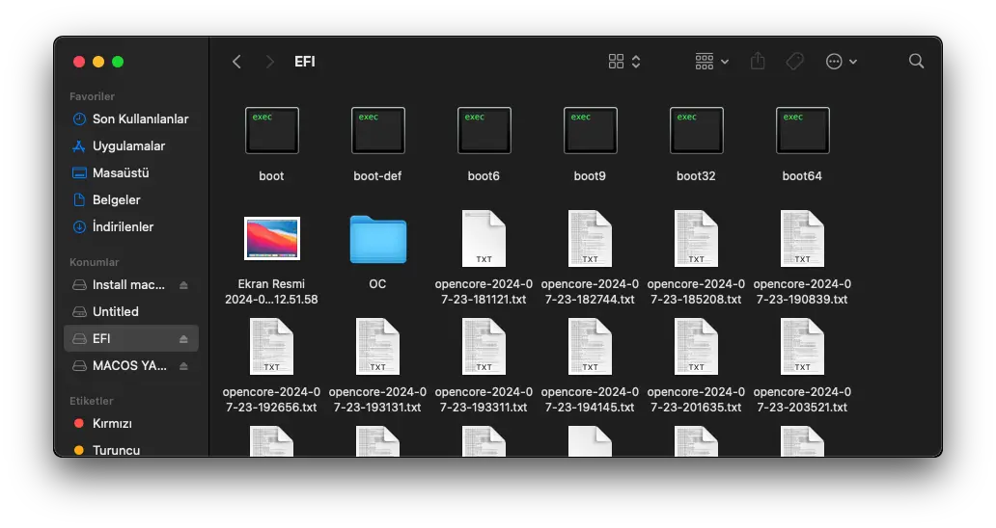Expand the chevron next to ellipsis icon

coord(853,62)
